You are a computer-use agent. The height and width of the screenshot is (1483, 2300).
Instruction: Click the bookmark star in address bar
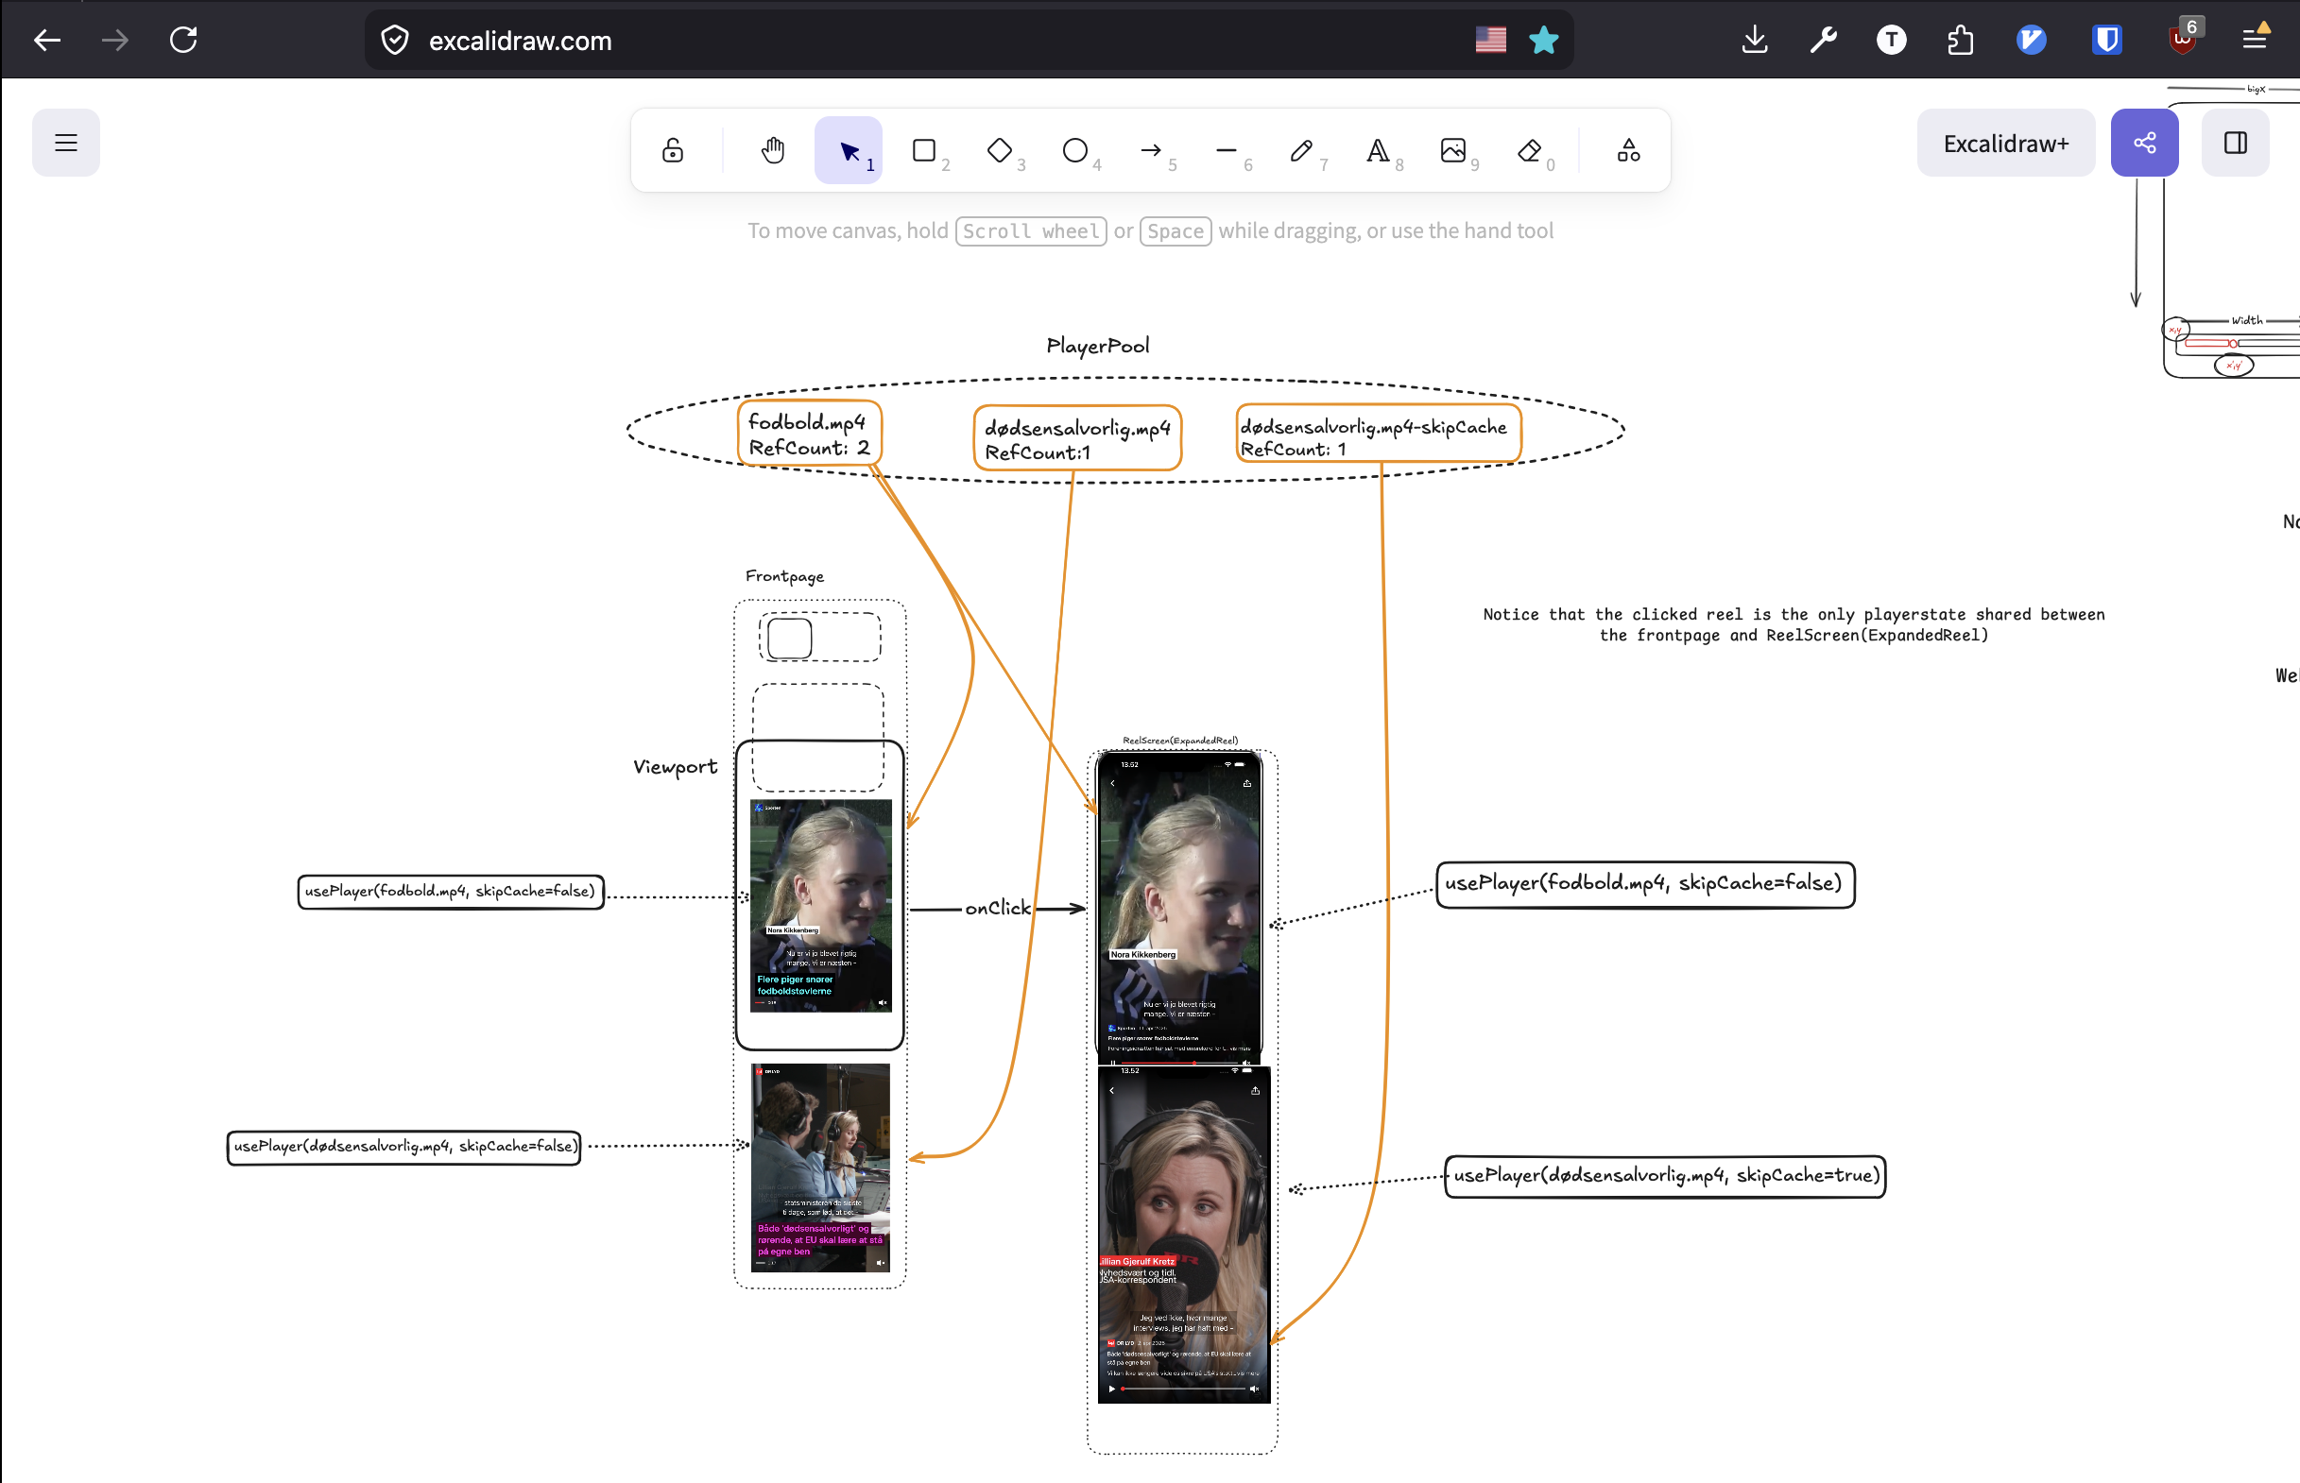point(1543,40)
